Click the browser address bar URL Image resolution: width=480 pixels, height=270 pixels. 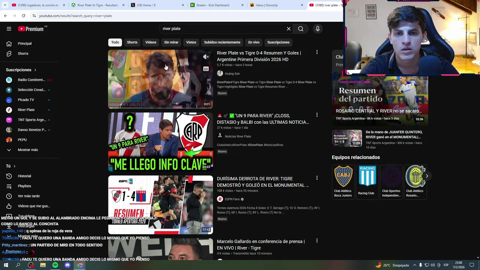click(x=75, y=16)
